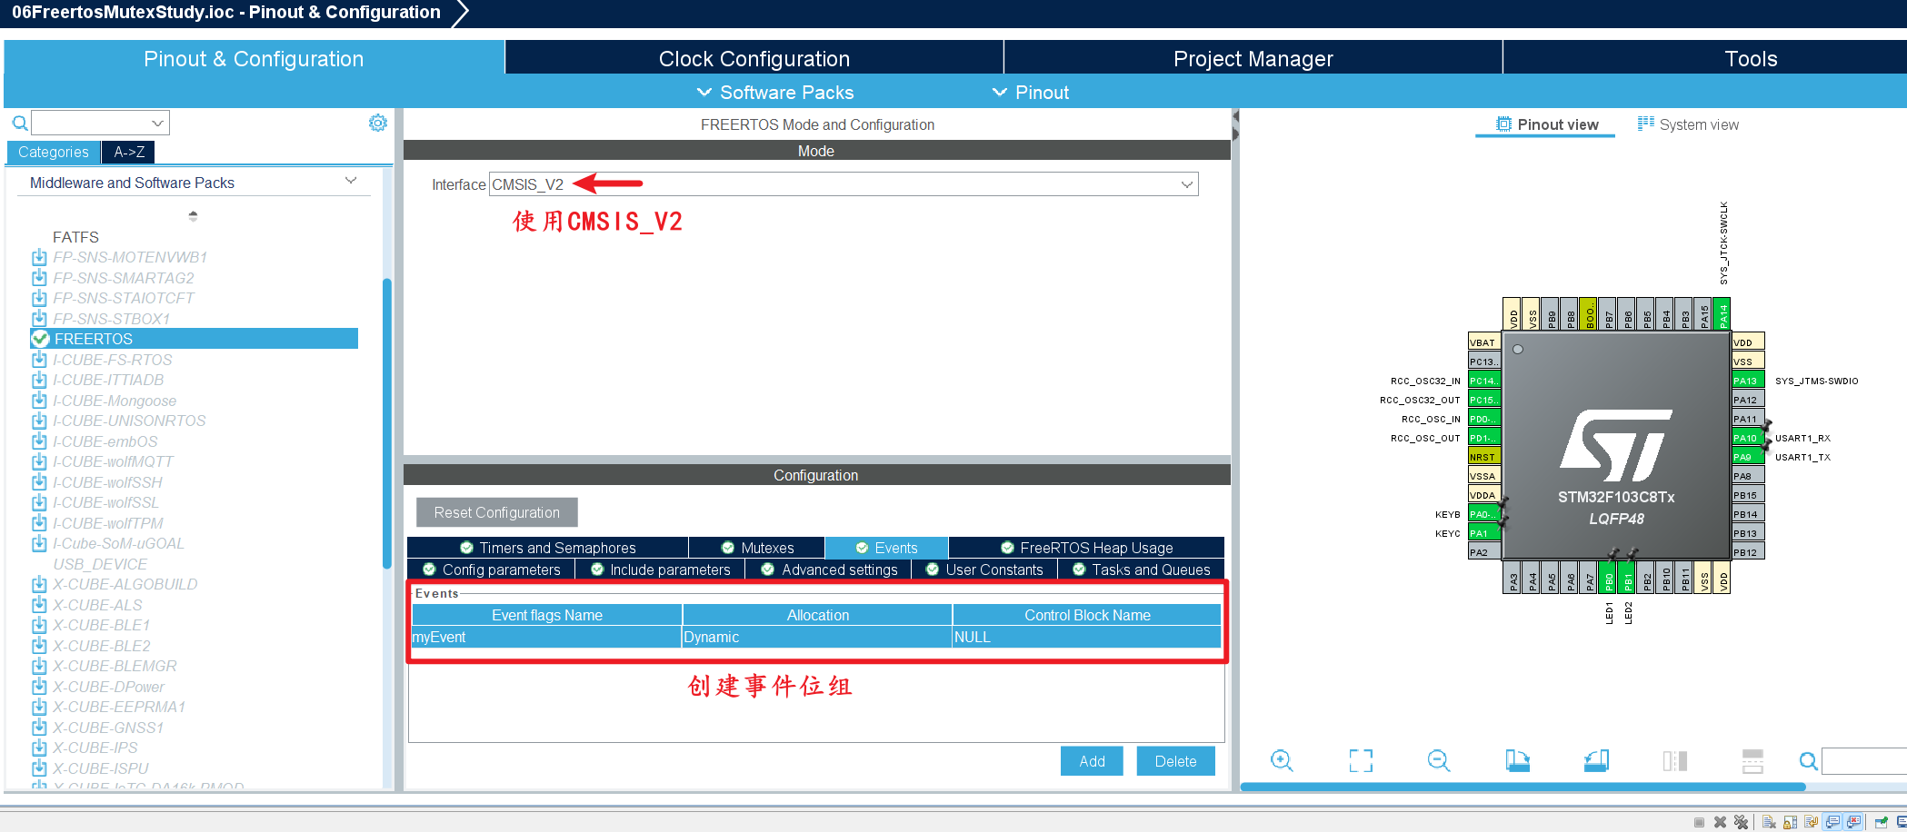Click the horizontal split view icon
Image resolution: width=1907 pixels, height=832 pixels.
1752,760
